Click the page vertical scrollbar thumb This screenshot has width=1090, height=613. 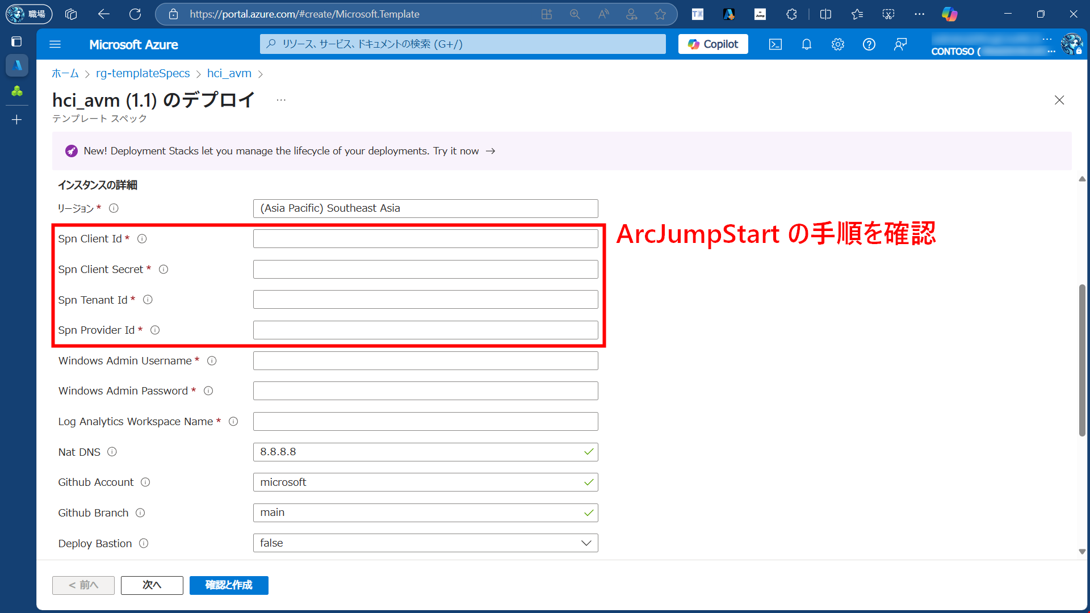(x=1082, y=360)
